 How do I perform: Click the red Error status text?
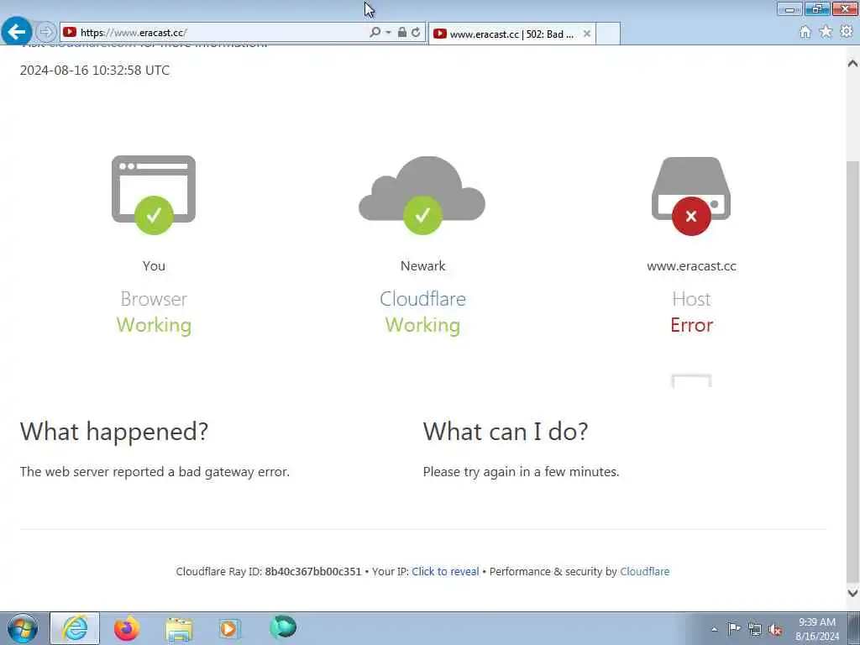coord(692,325)
